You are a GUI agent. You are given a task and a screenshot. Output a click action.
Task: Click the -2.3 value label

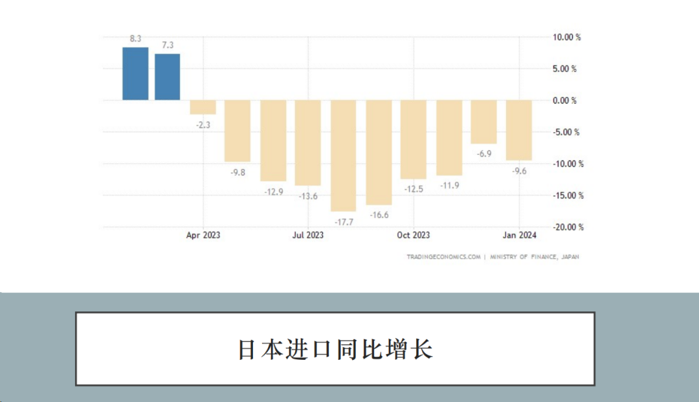(203, 125)
